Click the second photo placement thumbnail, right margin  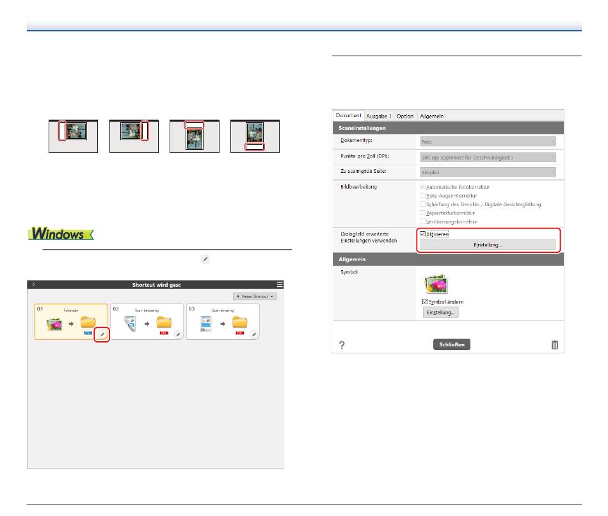coord(134,136)
